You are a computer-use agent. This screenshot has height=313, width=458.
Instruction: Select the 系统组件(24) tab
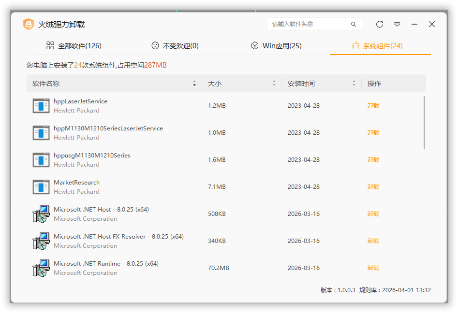point(377,46)
